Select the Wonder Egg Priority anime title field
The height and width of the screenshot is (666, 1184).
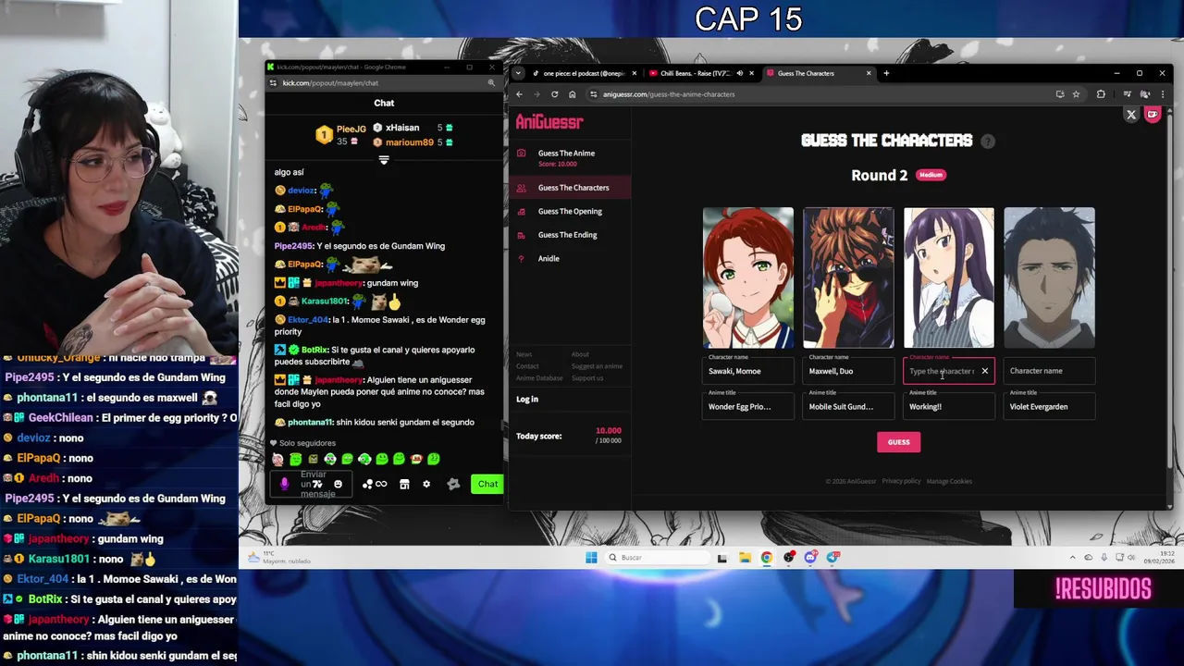click(x=747, y=406)
